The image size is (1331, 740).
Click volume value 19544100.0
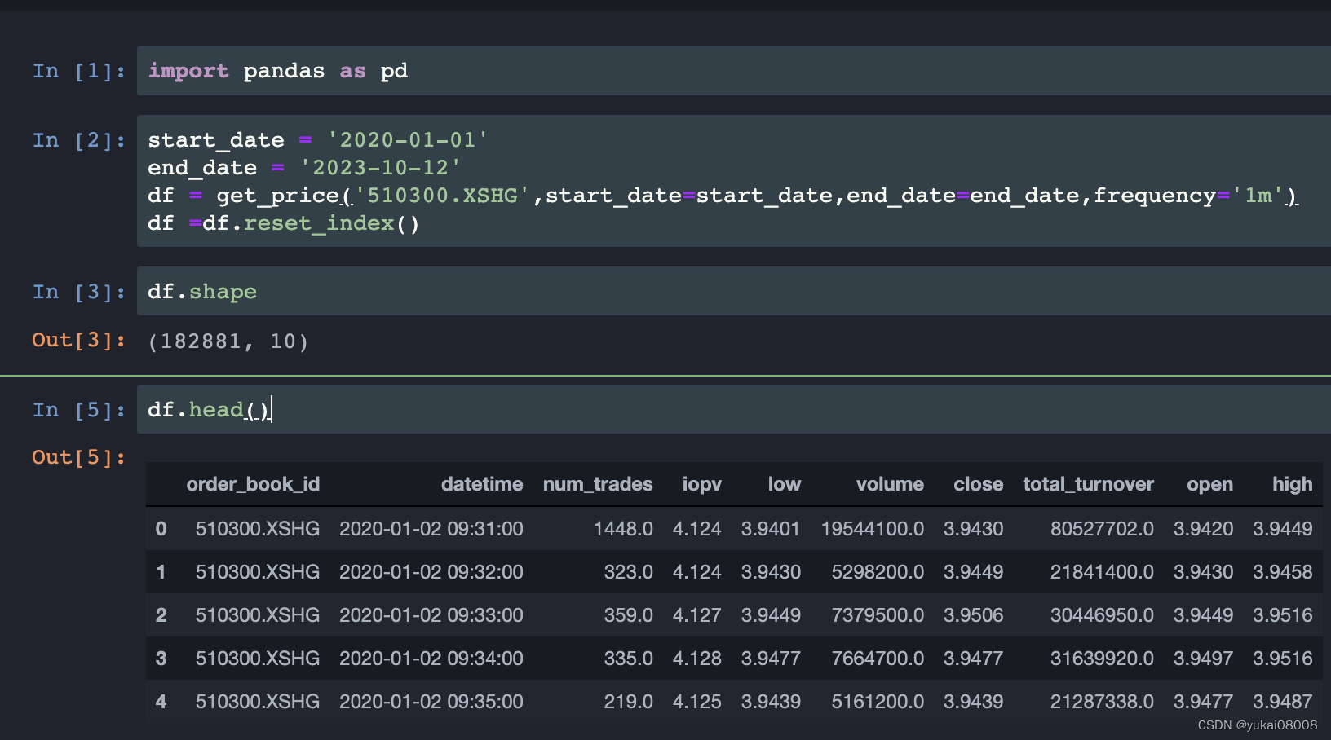(873, 529)
